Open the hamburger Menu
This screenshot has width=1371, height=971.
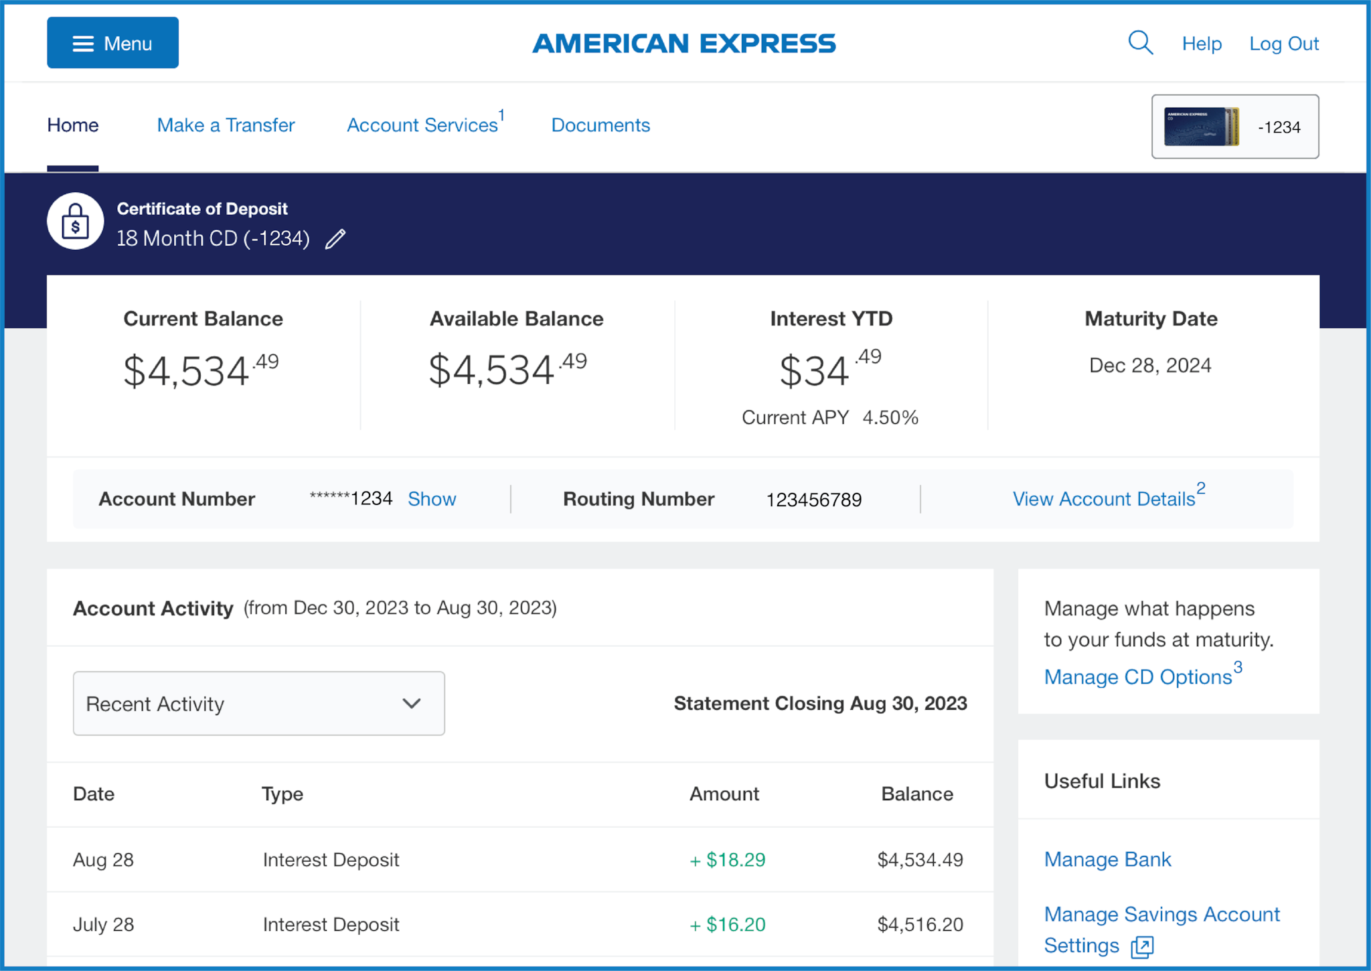pos(112,42)
